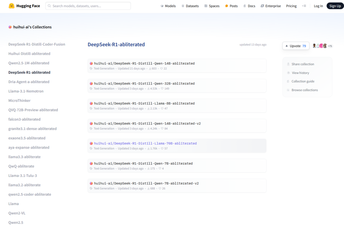
Task: Open falcon3-abliterated collection
Action: 24,119
